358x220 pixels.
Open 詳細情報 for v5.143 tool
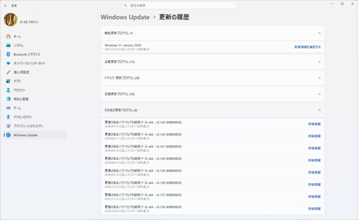point(314,124)
